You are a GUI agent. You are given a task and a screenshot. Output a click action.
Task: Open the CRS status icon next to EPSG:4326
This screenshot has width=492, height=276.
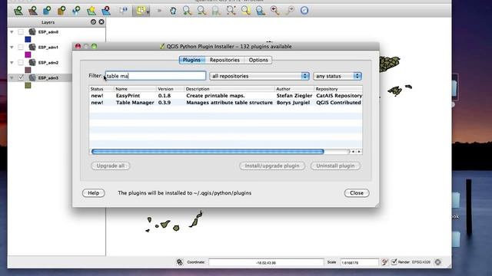click(x=437, y=262)
